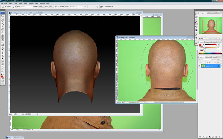Select the Crop tool
Image resolution: width=223 pixels, height=139 pixels.
click(3, 26)
